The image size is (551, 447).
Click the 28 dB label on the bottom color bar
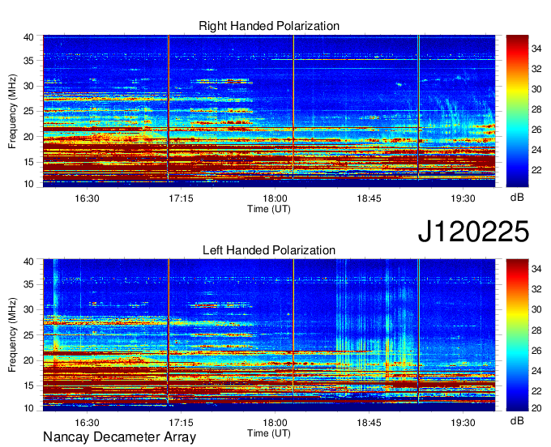pyautogui.click(x=536, y=330)
